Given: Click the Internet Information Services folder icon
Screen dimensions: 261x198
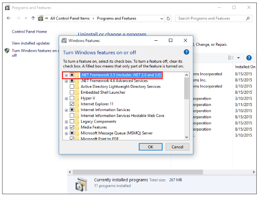Looking at the screenshot, I should [x=77, y=110].
